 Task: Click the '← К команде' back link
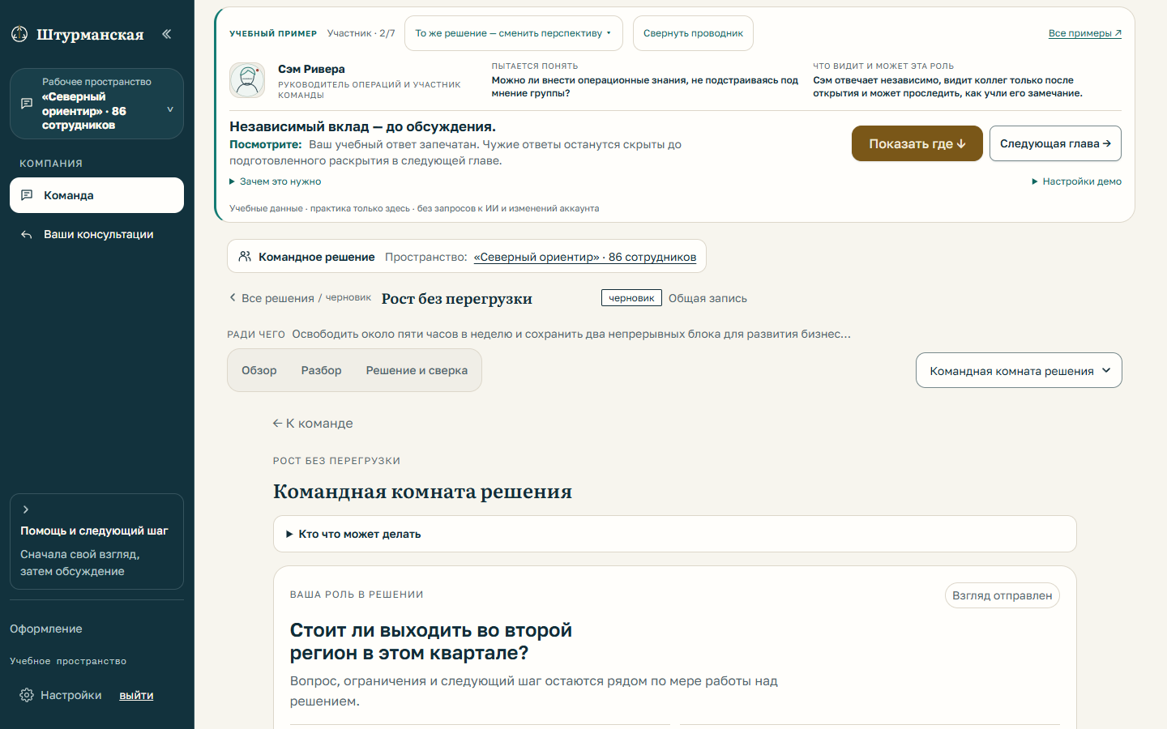pos(313,423)
